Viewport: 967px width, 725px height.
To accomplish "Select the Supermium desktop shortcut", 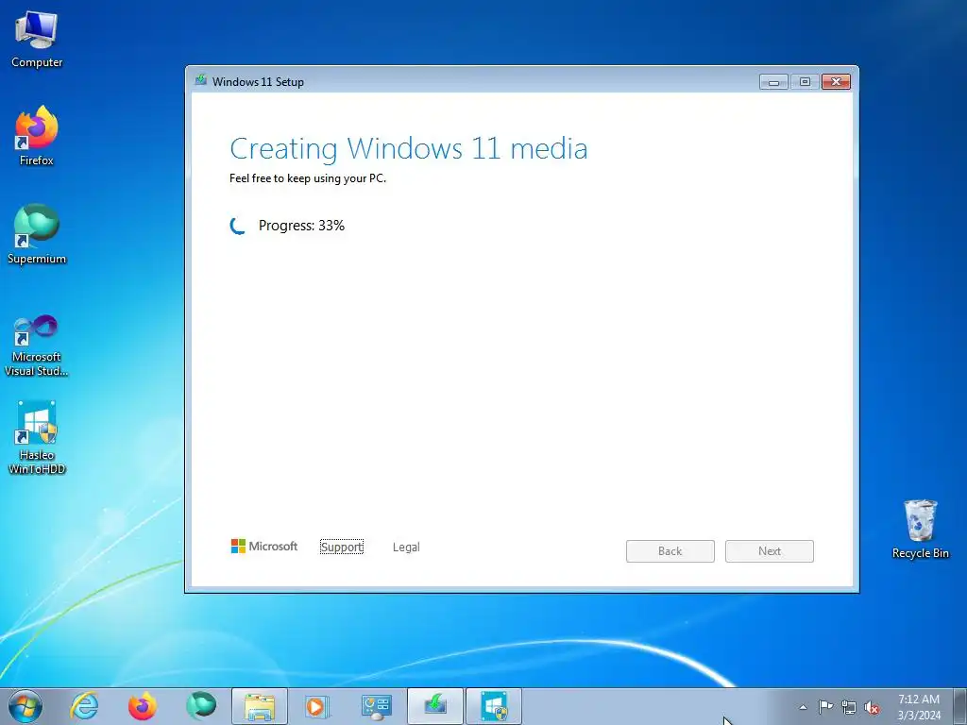I will [37, 234].
